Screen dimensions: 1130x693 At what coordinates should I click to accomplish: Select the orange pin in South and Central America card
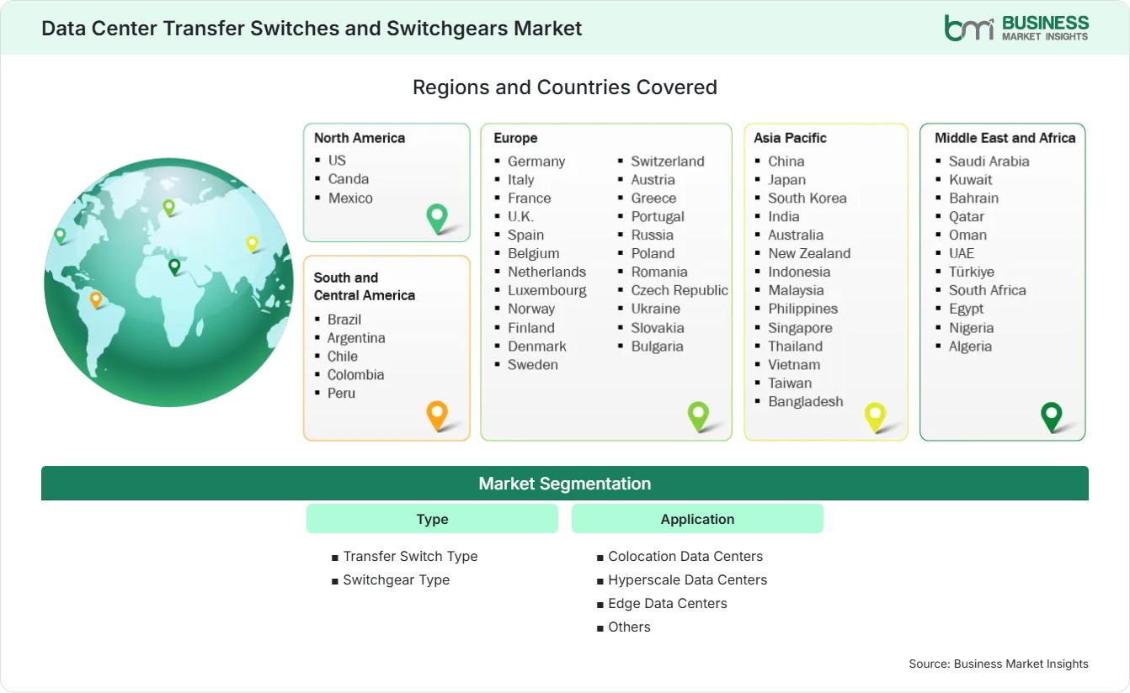[437, 415]
